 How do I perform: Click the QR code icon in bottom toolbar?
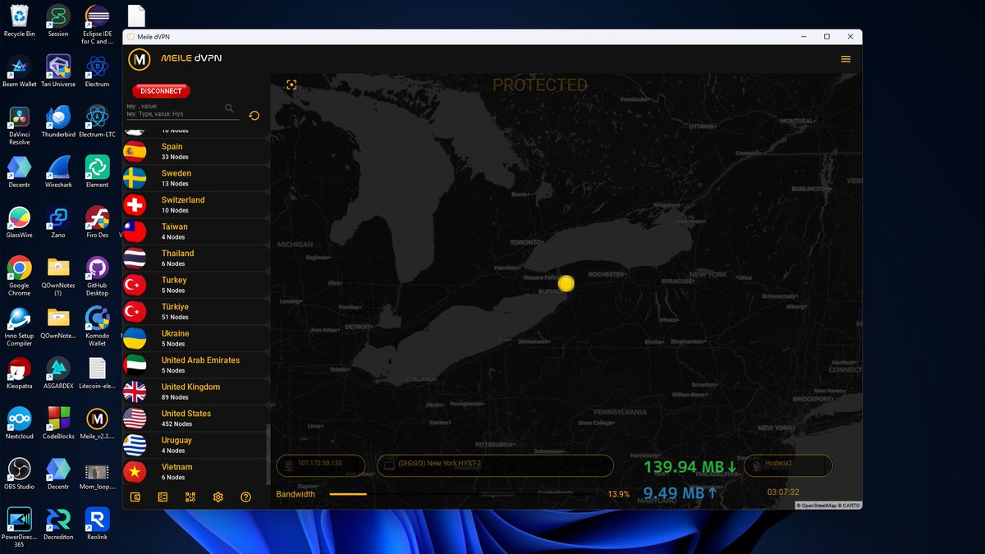(190, 497)
